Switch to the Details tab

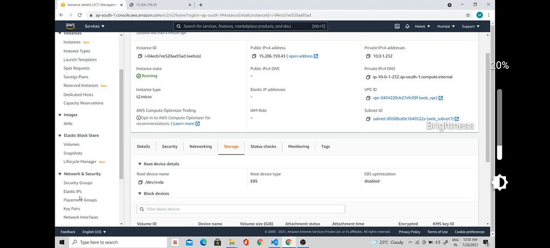click(x=143, y=146)
